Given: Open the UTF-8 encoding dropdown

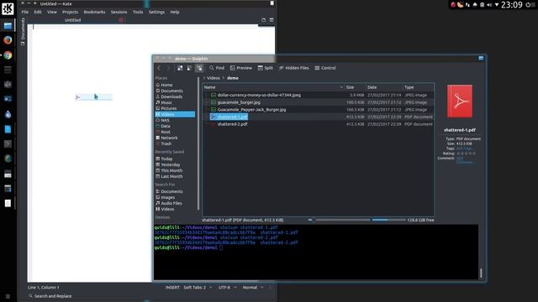Looking at the screenshot, I should [228, 288].
